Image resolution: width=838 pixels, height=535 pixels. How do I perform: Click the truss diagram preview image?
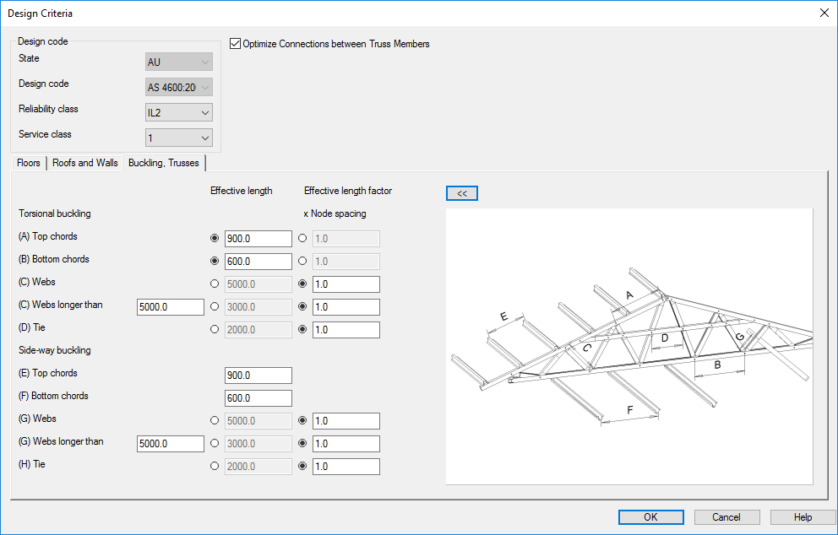tap(628, 346)
